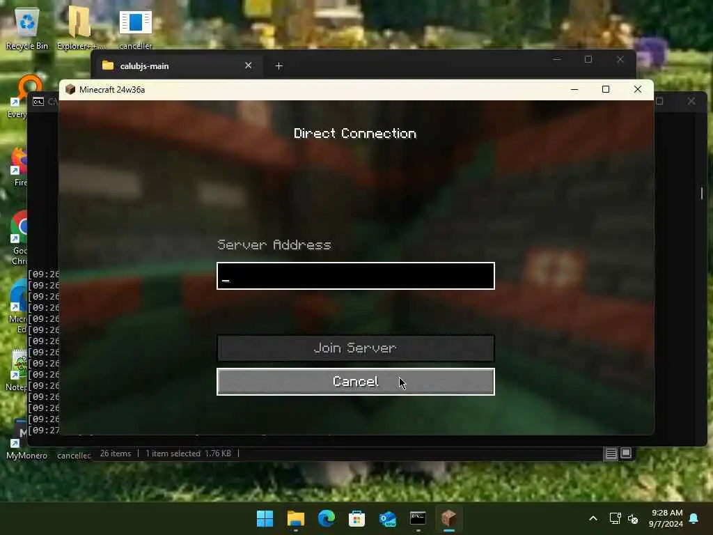Click the Minecraft taskbar icon

tap(449, 518)
